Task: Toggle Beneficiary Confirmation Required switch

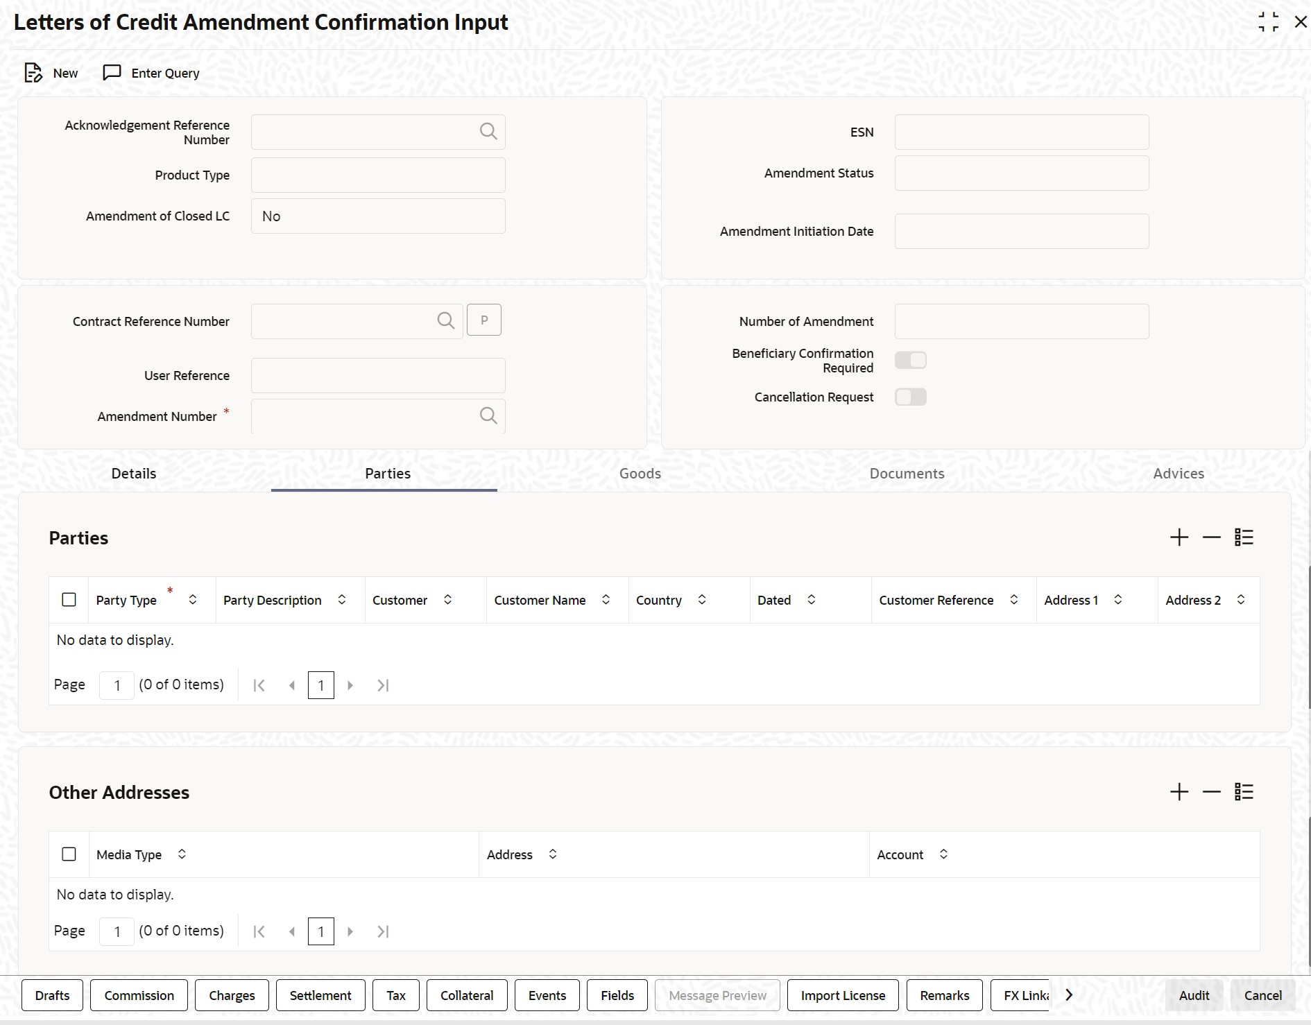Action: click(911, 360)
